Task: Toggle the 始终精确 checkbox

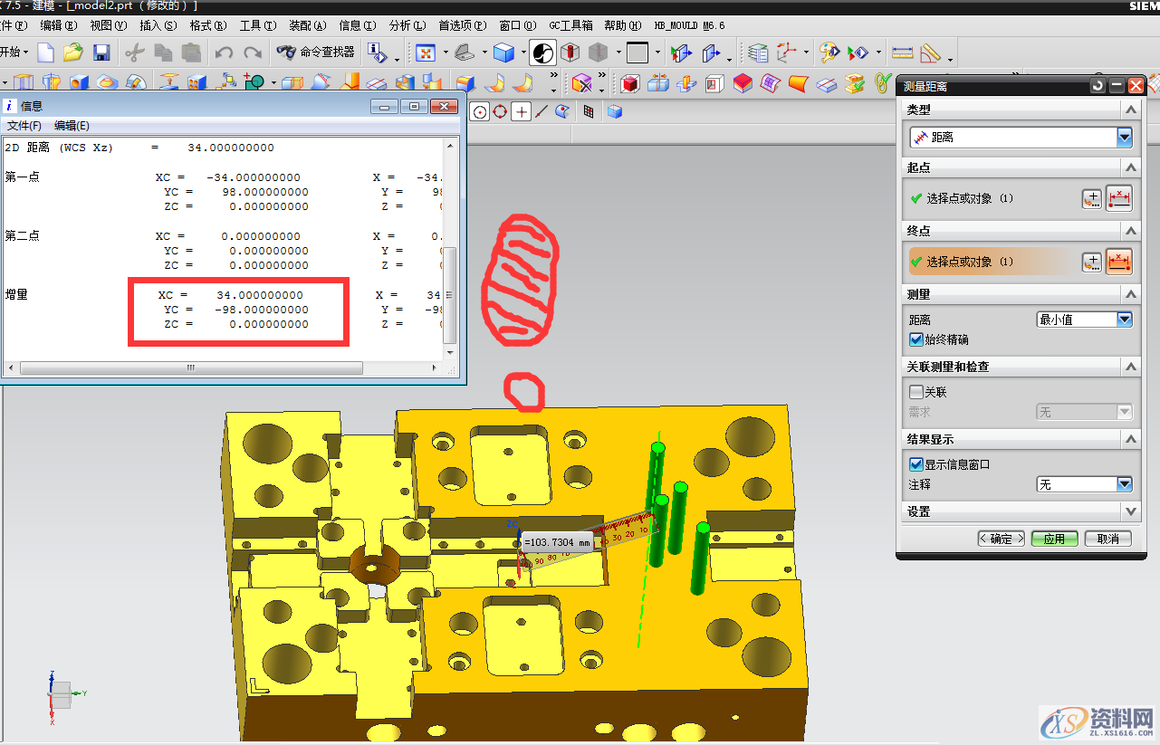Action: click(916, 339)
